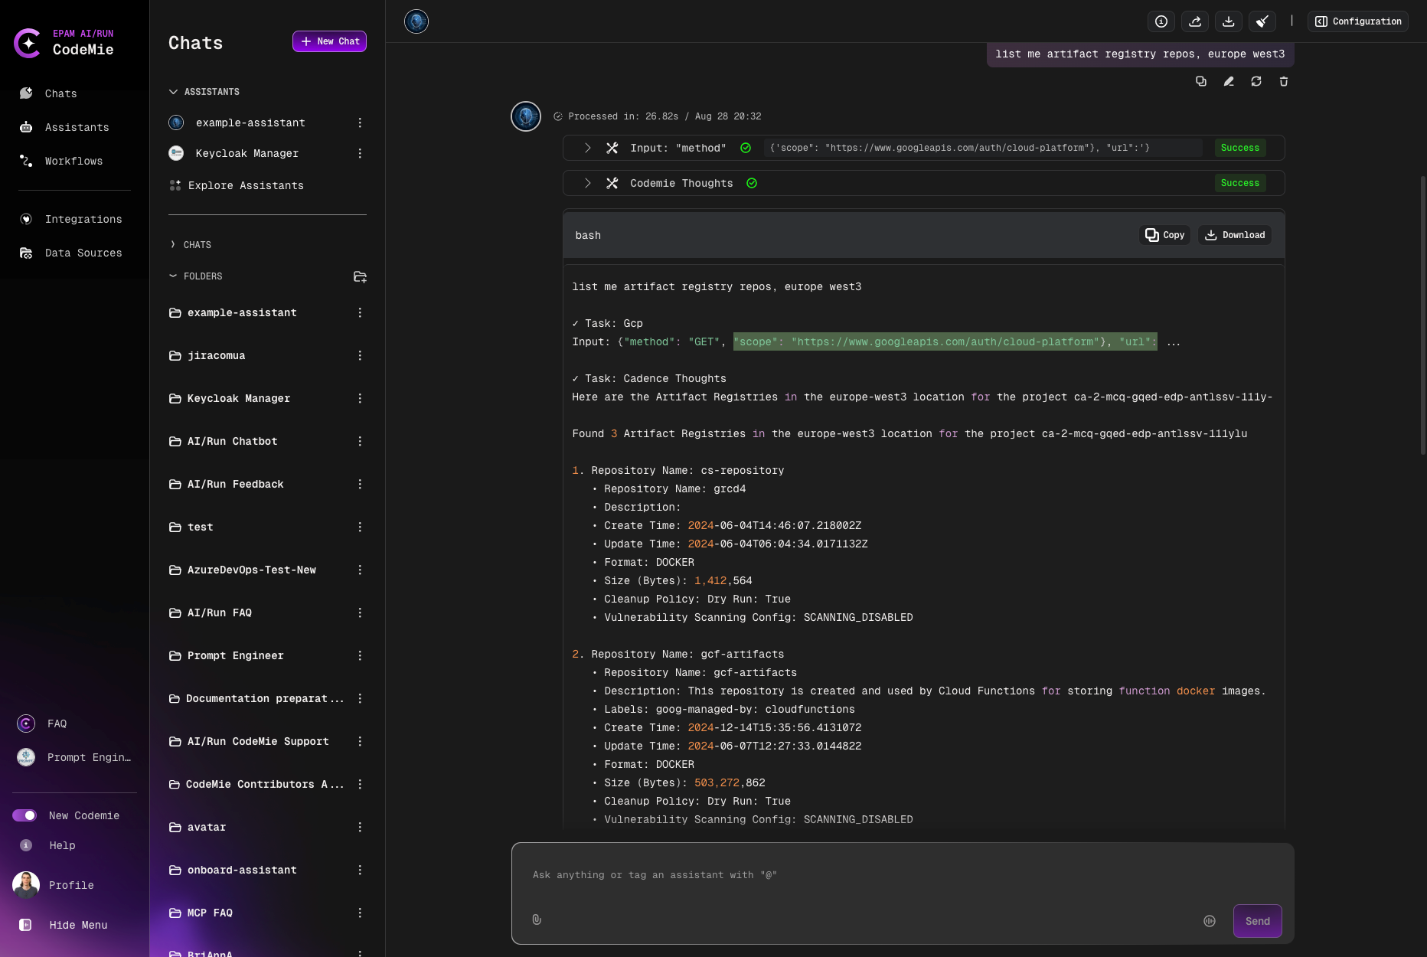This screenshot has width=1427, height=957.
Task: Clear the conversation with the broom icon
Action: point(1262,21)
